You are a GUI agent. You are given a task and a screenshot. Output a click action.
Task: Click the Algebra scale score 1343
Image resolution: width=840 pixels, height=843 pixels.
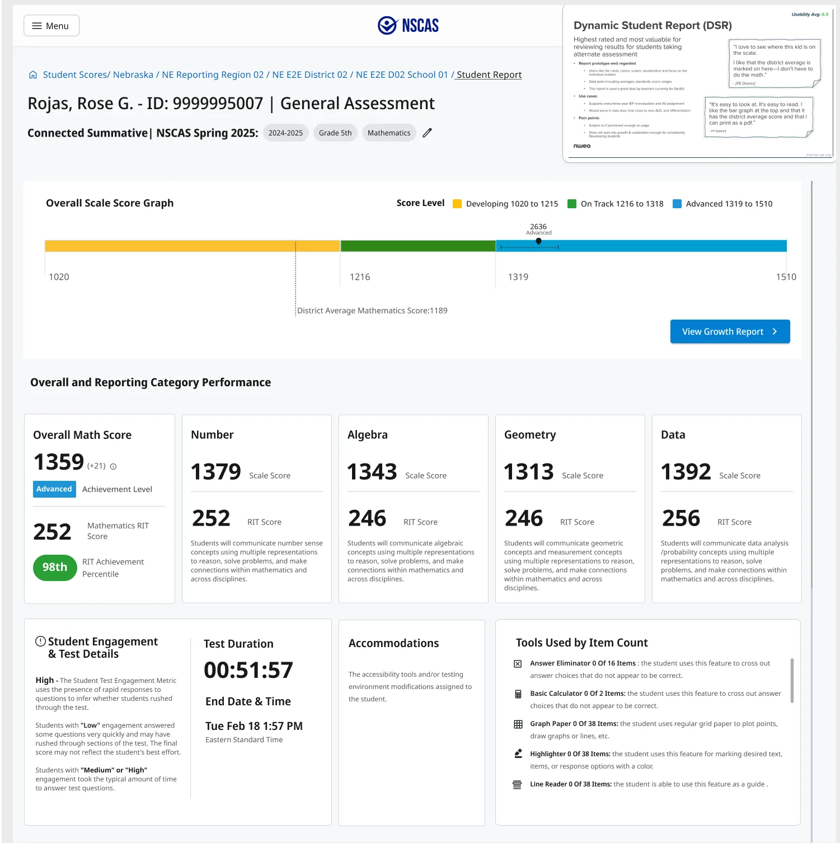(x=372, y=472)
